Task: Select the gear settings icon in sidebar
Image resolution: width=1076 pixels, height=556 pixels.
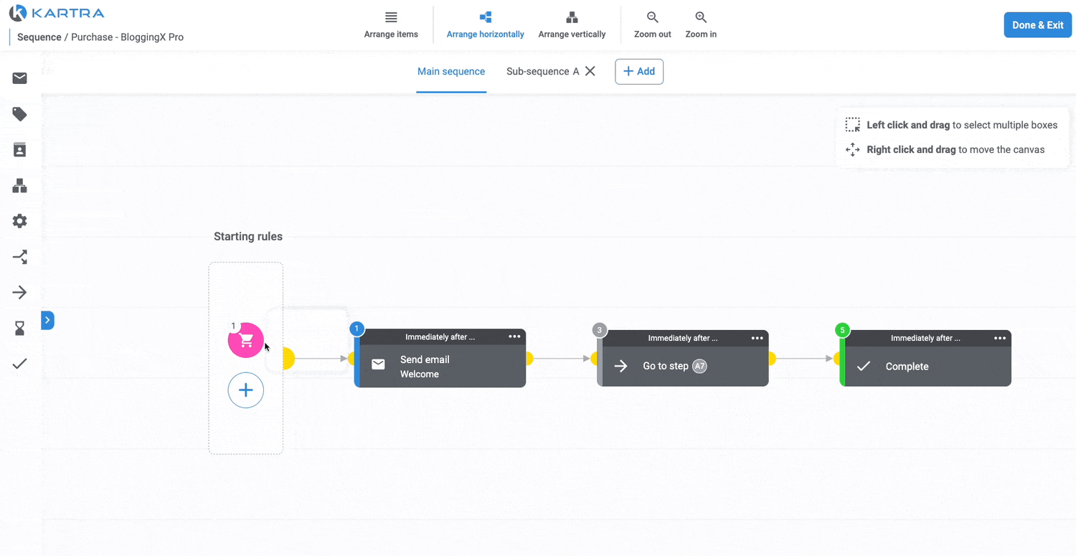Action: pos(19,221)
